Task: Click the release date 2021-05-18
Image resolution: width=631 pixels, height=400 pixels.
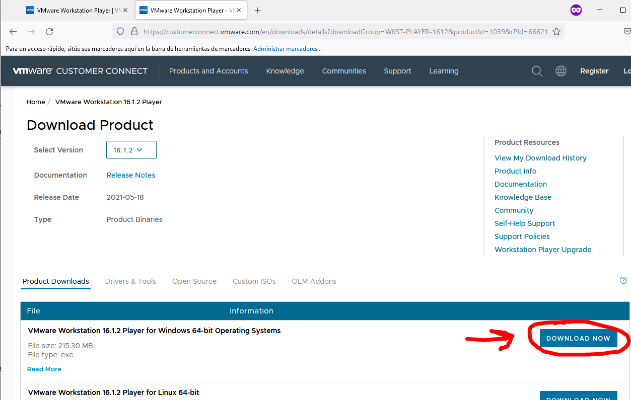Action: click(125, 197)
